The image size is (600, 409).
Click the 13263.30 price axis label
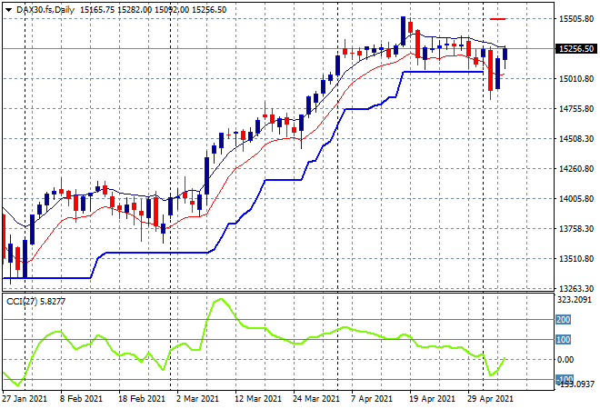576,288
